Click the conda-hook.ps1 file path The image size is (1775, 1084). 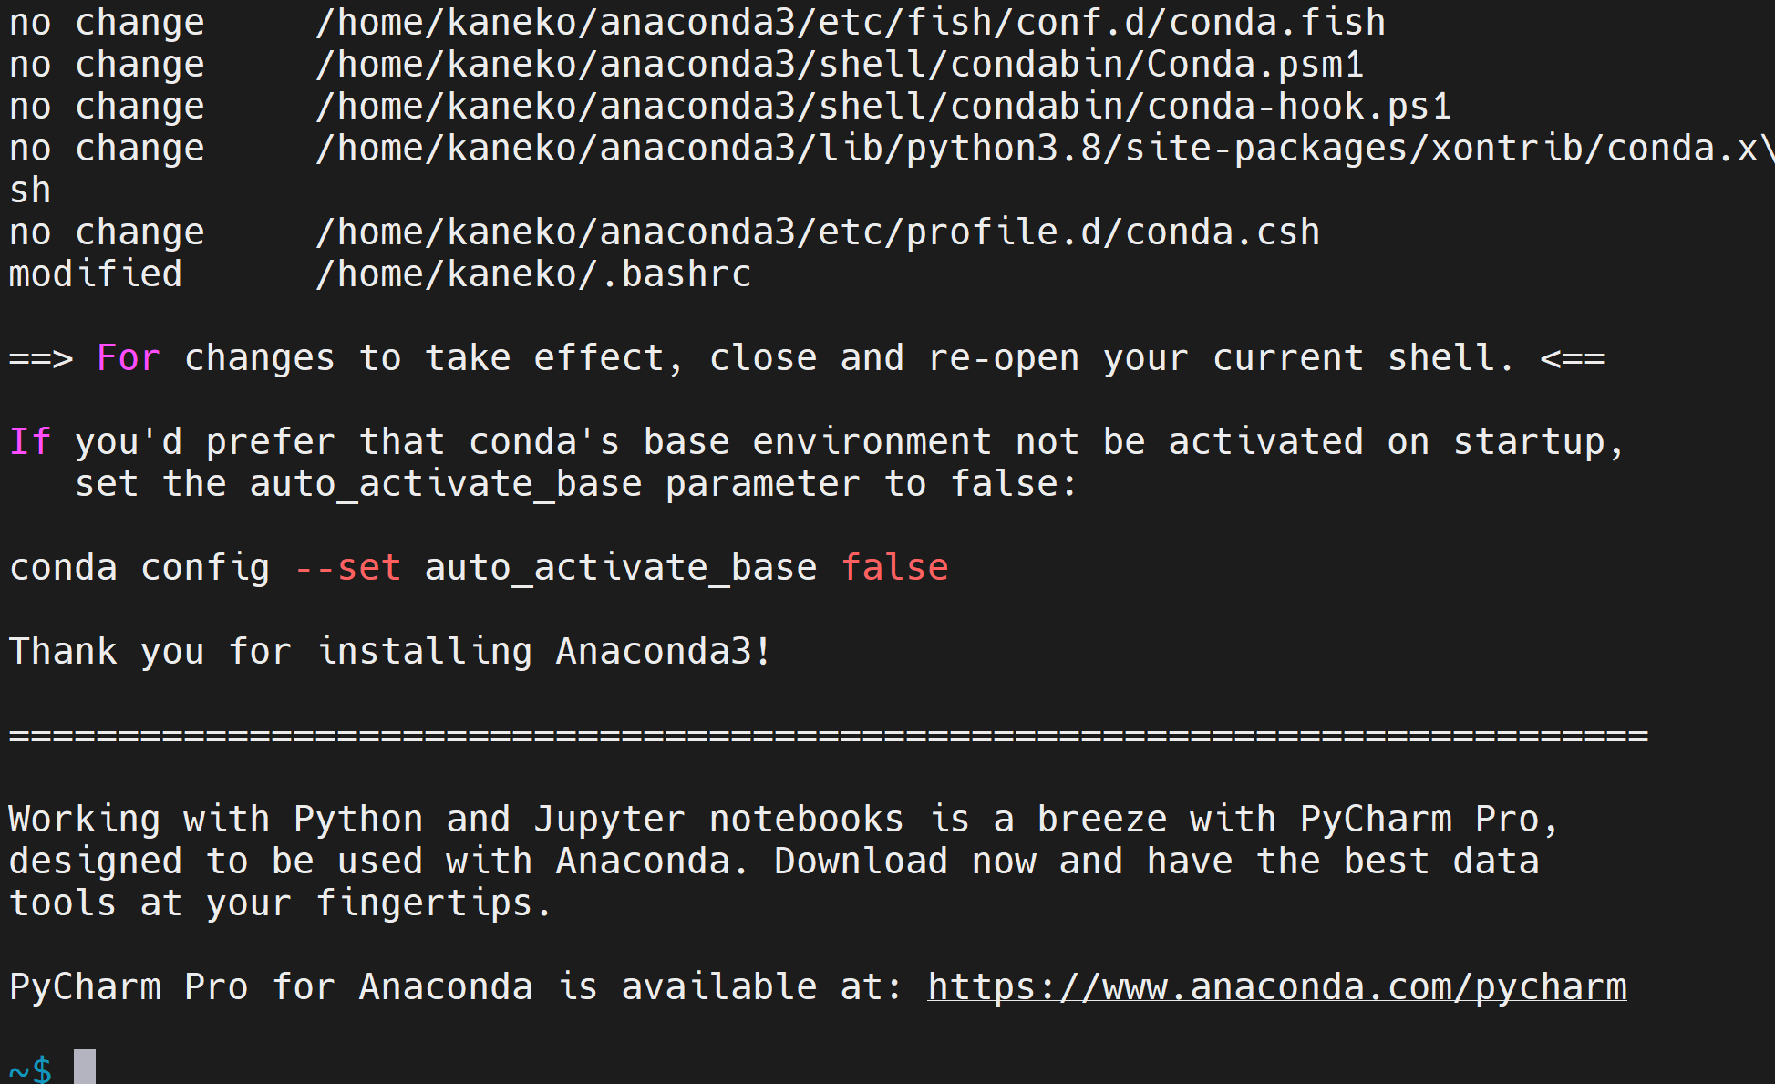coord(883,107)
